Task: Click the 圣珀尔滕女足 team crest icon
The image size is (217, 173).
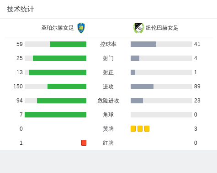Action: [x=81, y=28]
